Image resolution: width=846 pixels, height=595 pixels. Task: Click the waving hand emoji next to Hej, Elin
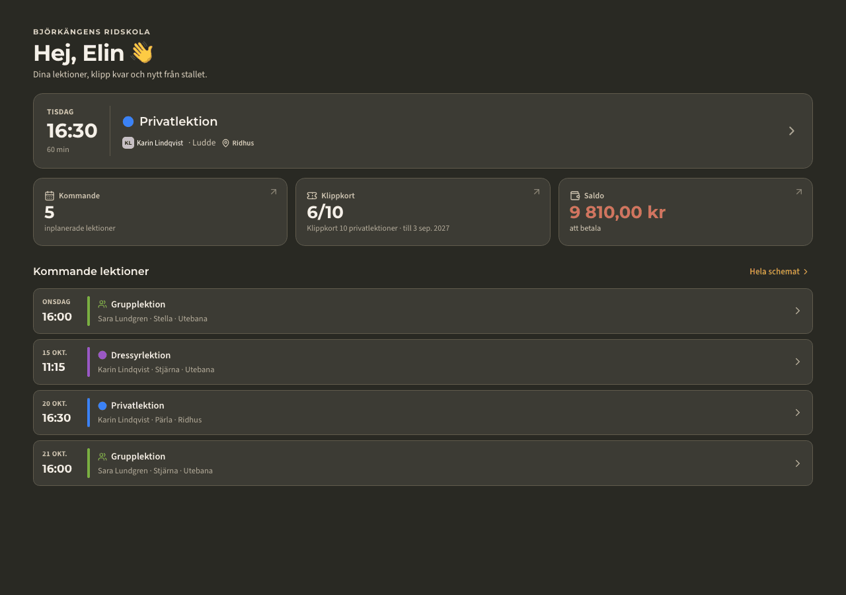click(x=141, y=53)
